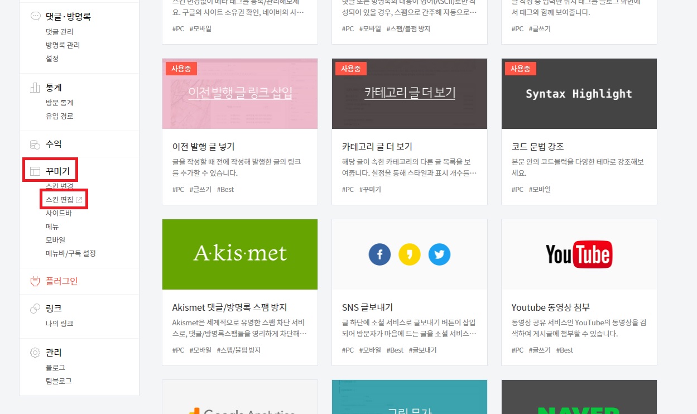Click the Akismet plugin description text
The width and height of the screenshot is (697, 414).
[239, 328]
